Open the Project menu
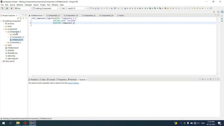The width and height of the screenshot is (224, 126). pyautogui.click(x=43, y=5)
